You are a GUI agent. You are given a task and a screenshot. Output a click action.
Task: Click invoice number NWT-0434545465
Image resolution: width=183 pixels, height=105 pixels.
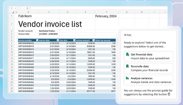coord(26,76)
